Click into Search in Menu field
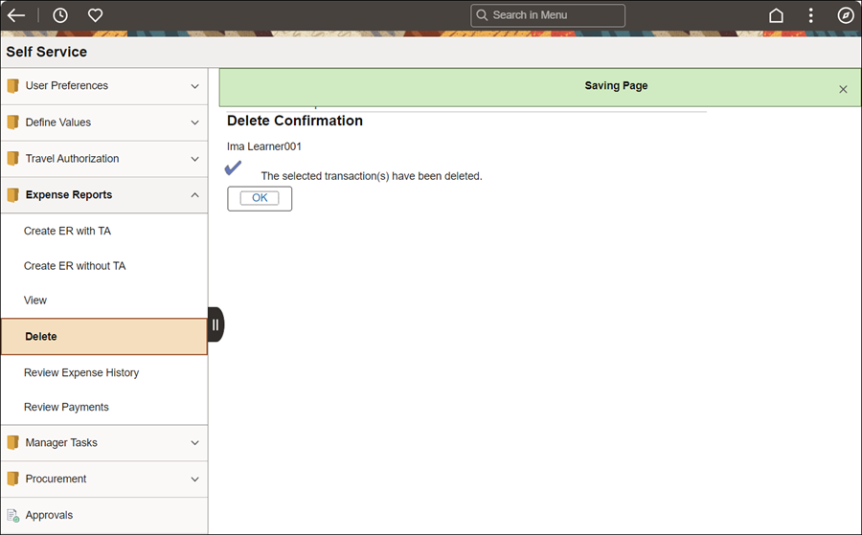This screenshot has width=862, height=535. click(548, 15)
